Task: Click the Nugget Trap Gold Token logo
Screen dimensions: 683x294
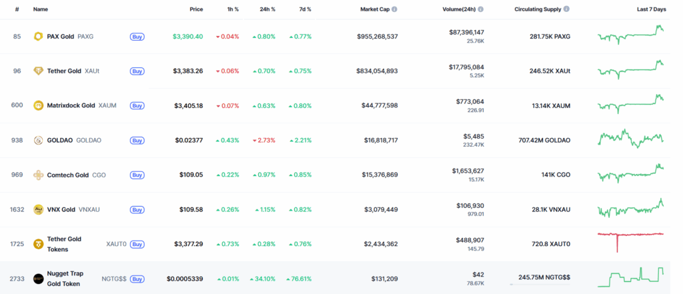Action: pos(38,279)
